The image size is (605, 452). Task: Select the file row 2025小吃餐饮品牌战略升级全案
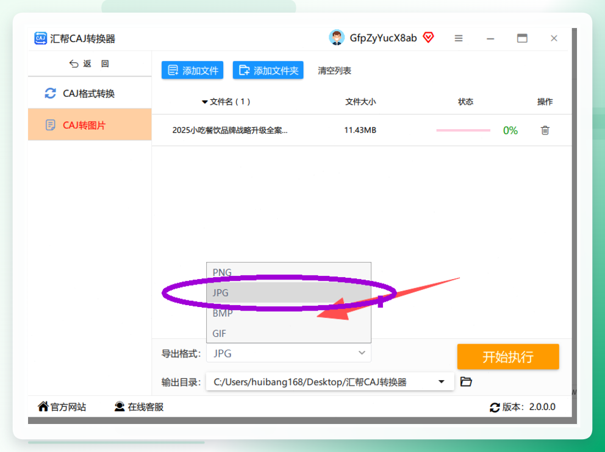pos(362,130)
